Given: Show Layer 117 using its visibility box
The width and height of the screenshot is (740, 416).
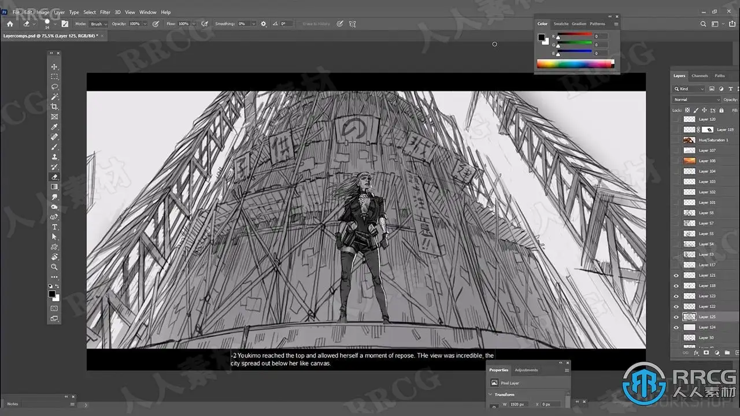Looking at the screenshot, I should pyautogui.click(x=676, y=265).
